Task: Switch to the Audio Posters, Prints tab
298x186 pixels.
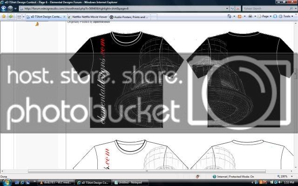Action: [129, 17]
